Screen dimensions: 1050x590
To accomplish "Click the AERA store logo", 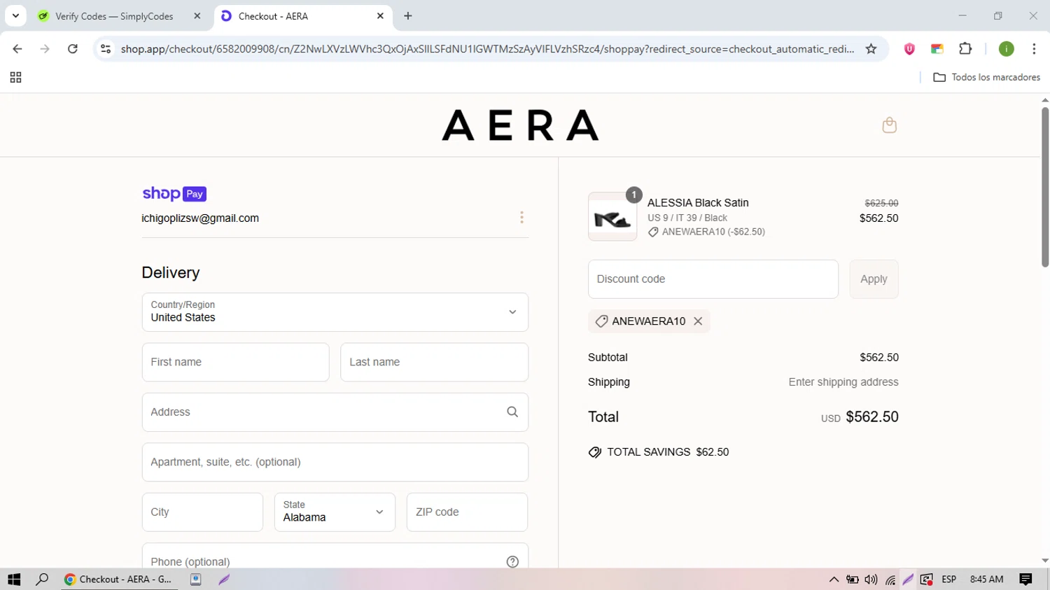I will pyautogui.click(x=520, y=125).
